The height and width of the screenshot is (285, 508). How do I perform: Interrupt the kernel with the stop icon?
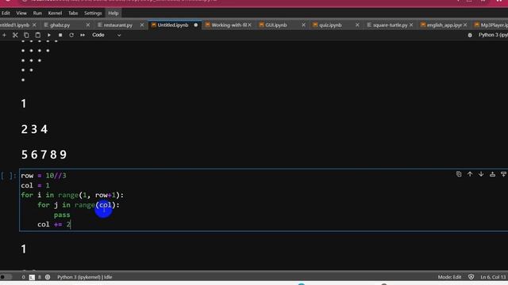click(60, 35)
